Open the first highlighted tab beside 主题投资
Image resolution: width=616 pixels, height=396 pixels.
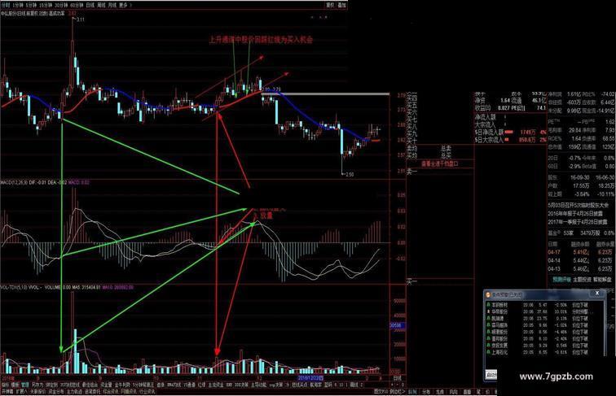561,280
